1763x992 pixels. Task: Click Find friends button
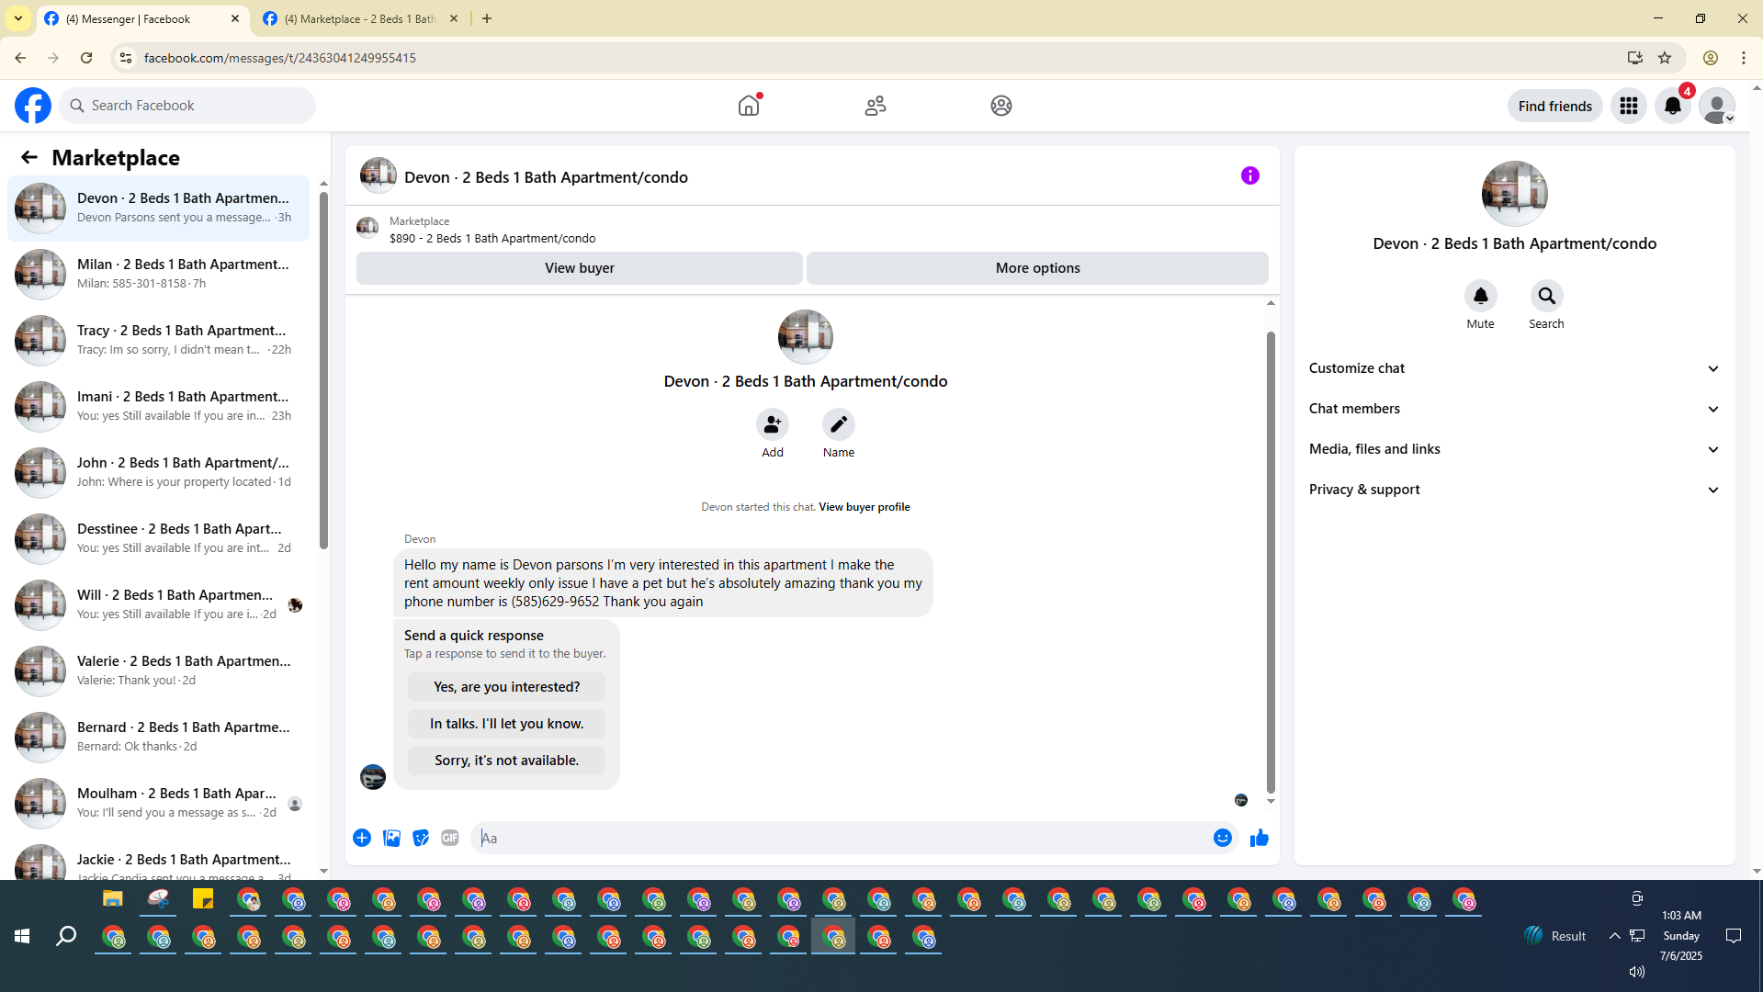(x=1554, y=106)
